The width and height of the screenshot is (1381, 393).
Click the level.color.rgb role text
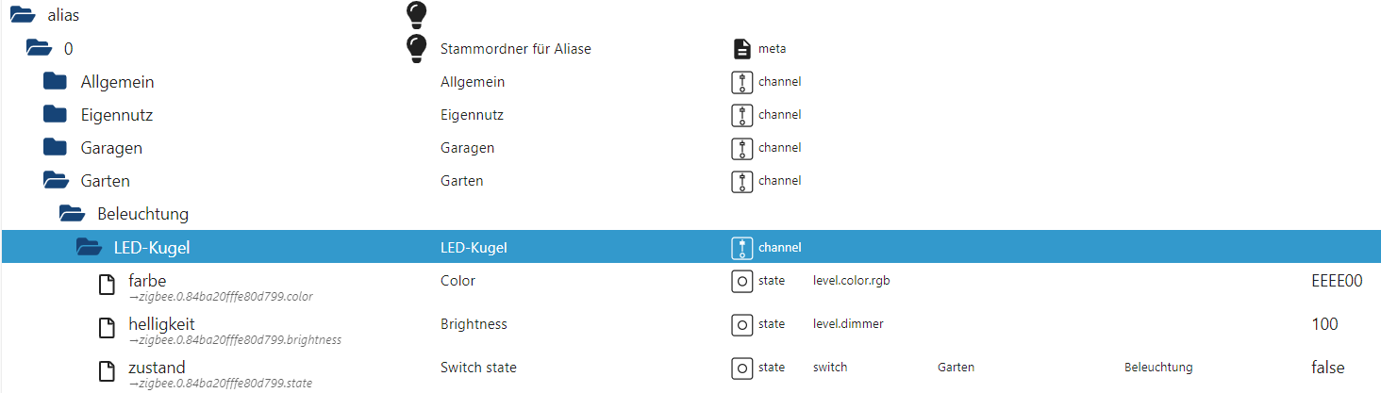851,281
